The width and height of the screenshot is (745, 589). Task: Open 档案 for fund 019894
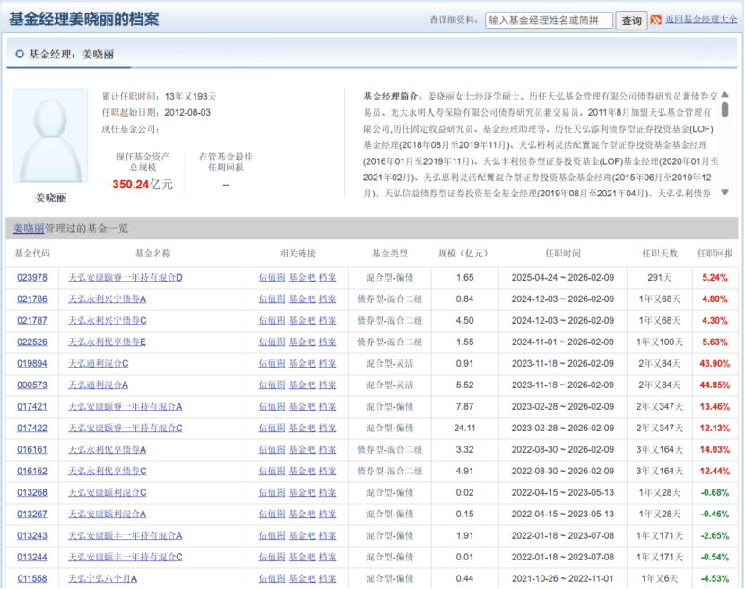[327, 364]
